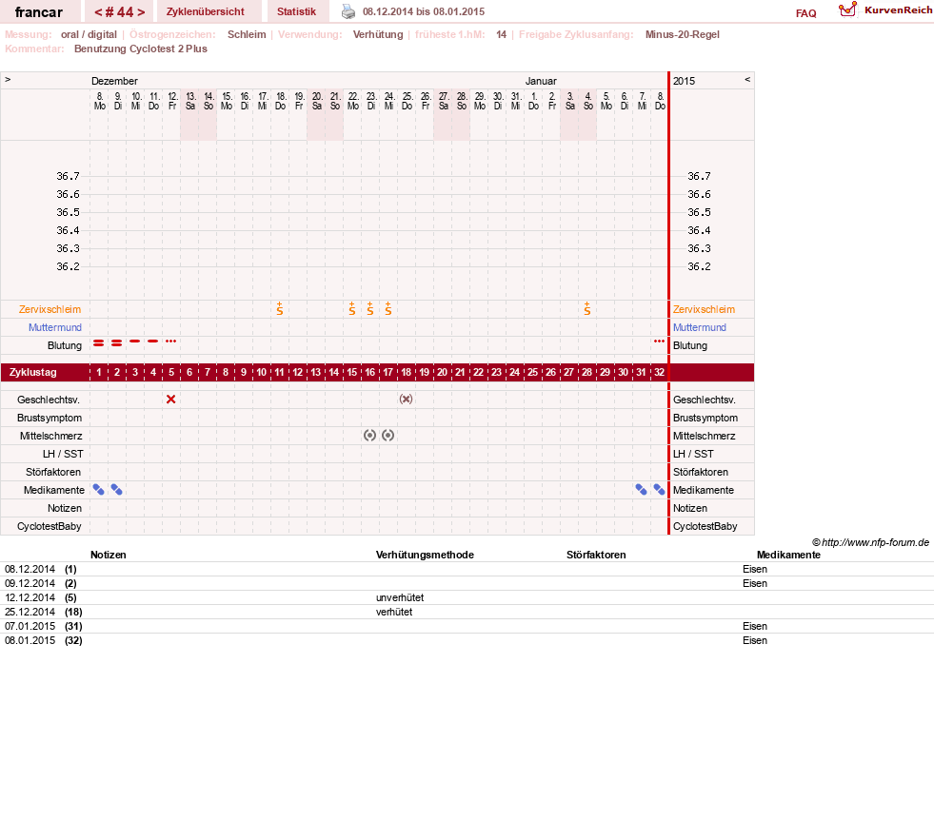Click cervical mucus symbol on cycle day 16
The image size is (934, 820).
click(370, 309)
